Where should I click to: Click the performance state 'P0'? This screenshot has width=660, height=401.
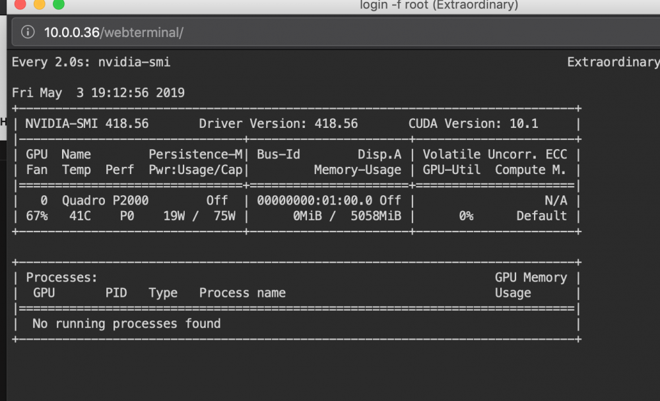[x=127, y=216]
